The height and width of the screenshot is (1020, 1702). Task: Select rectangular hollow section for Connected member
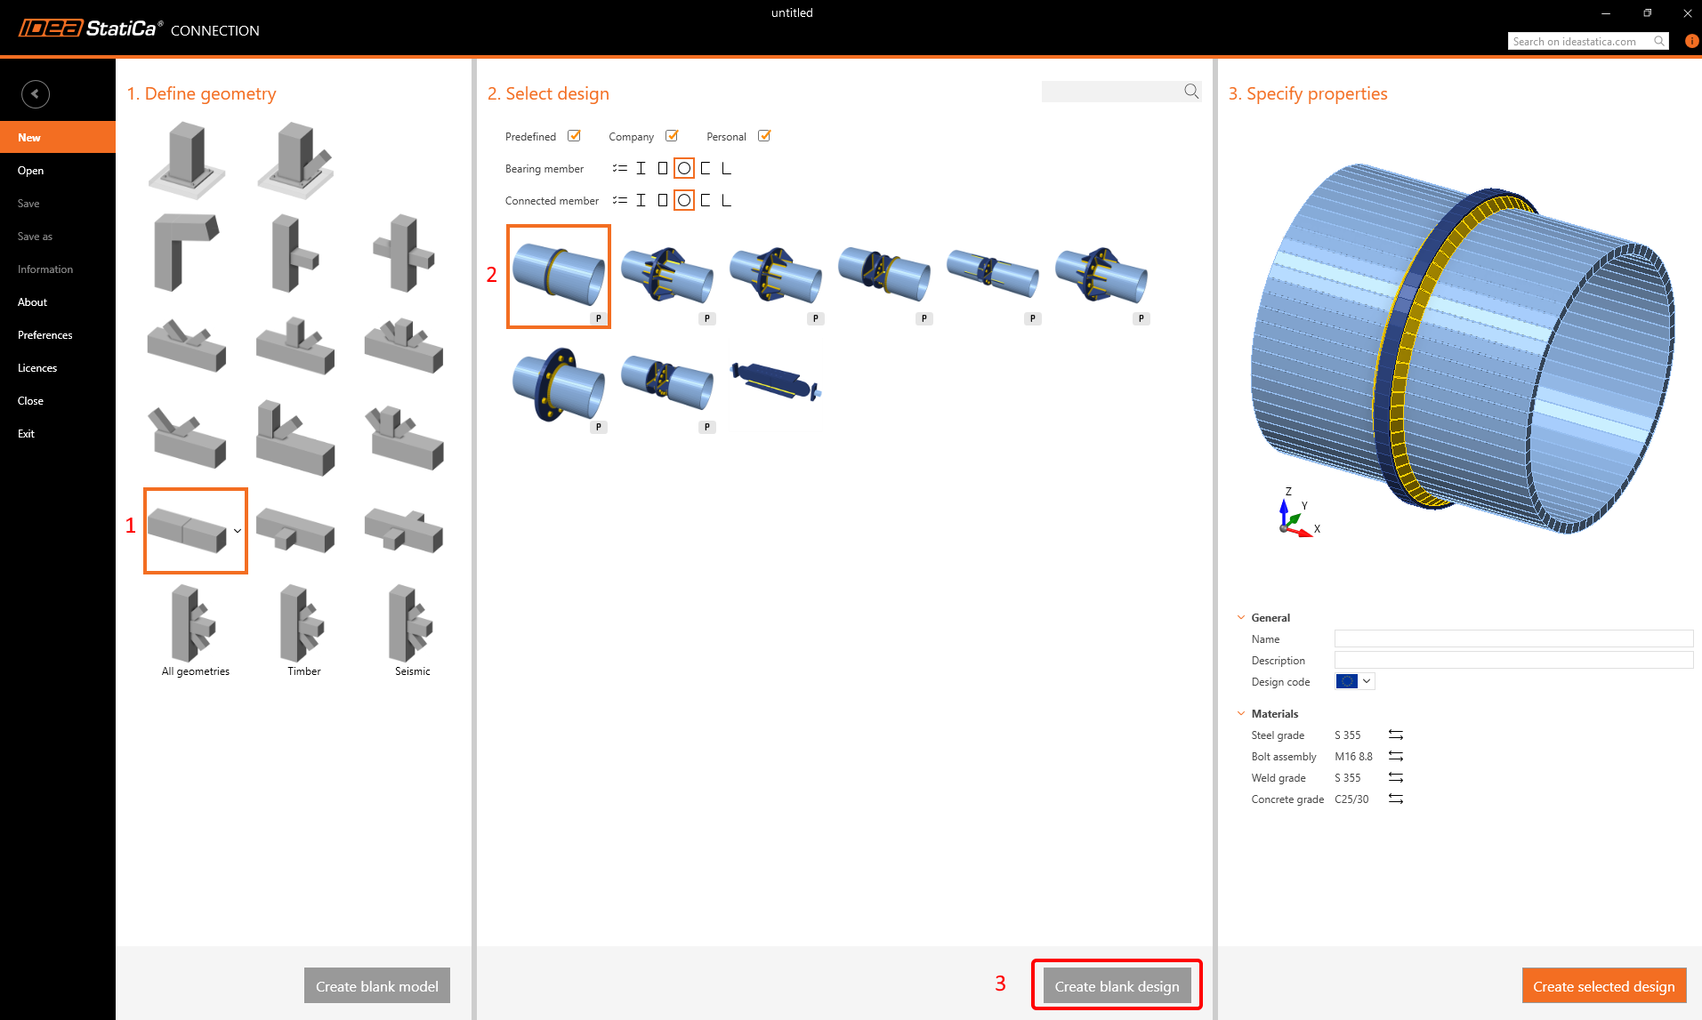click(662, 200)
